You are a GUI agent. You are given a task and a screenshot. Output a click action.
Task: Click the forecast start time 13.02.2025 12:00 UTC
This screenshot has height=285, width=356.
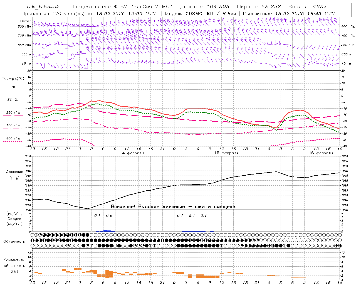pyautogui.click(x=126, y=14)
